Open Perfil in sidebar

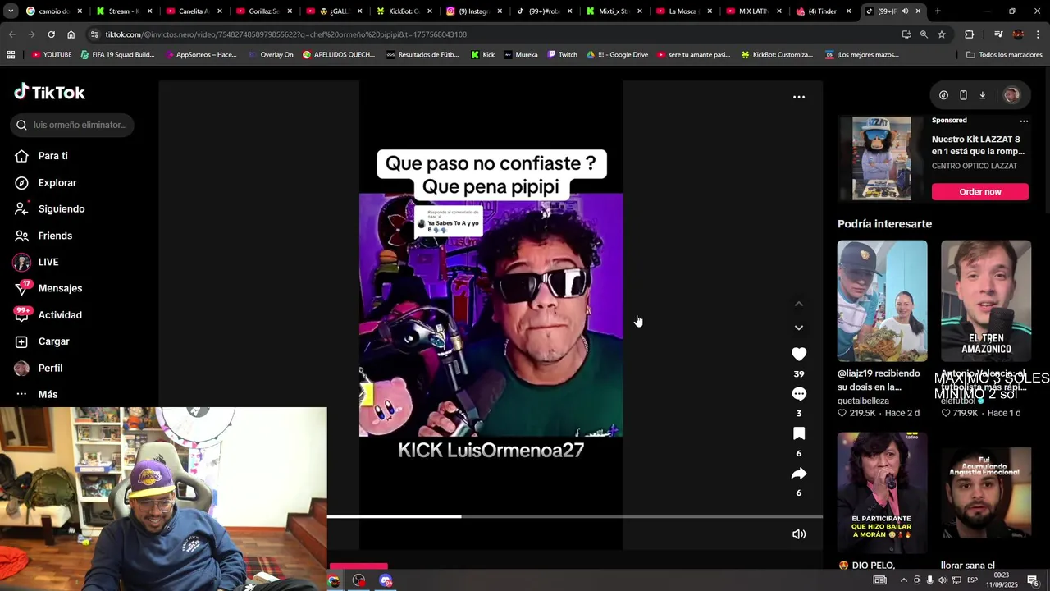click(50, 368)
